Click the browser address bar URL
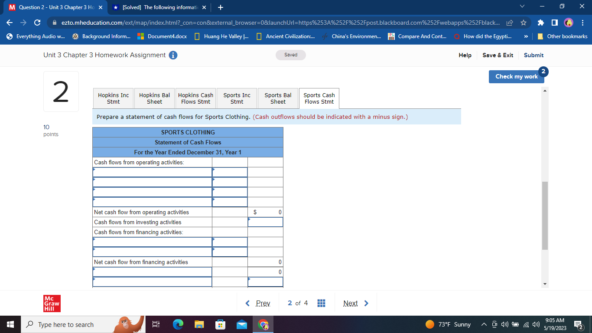 pyautogui.click(x=280, y=22)
